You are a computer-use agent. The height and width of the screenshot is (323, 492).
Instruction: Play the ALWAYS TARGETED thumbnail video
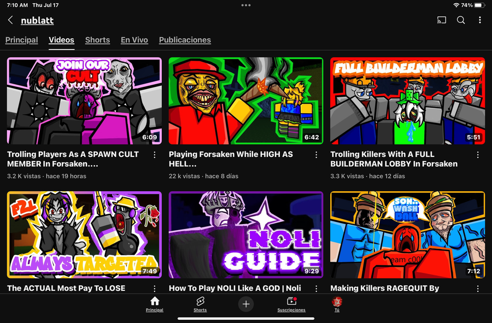(x=84, y=234)
